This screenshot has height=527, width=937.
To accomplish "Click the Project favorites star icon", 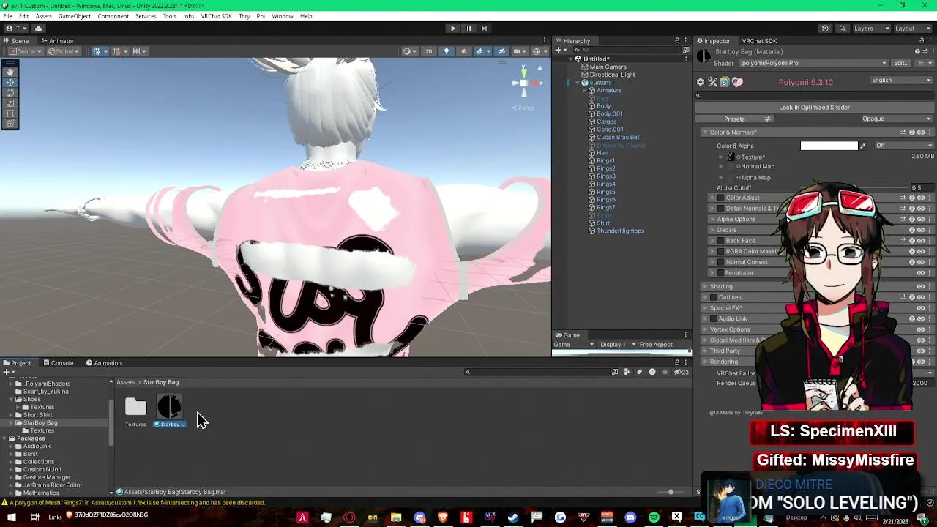I will pos(665,372).
